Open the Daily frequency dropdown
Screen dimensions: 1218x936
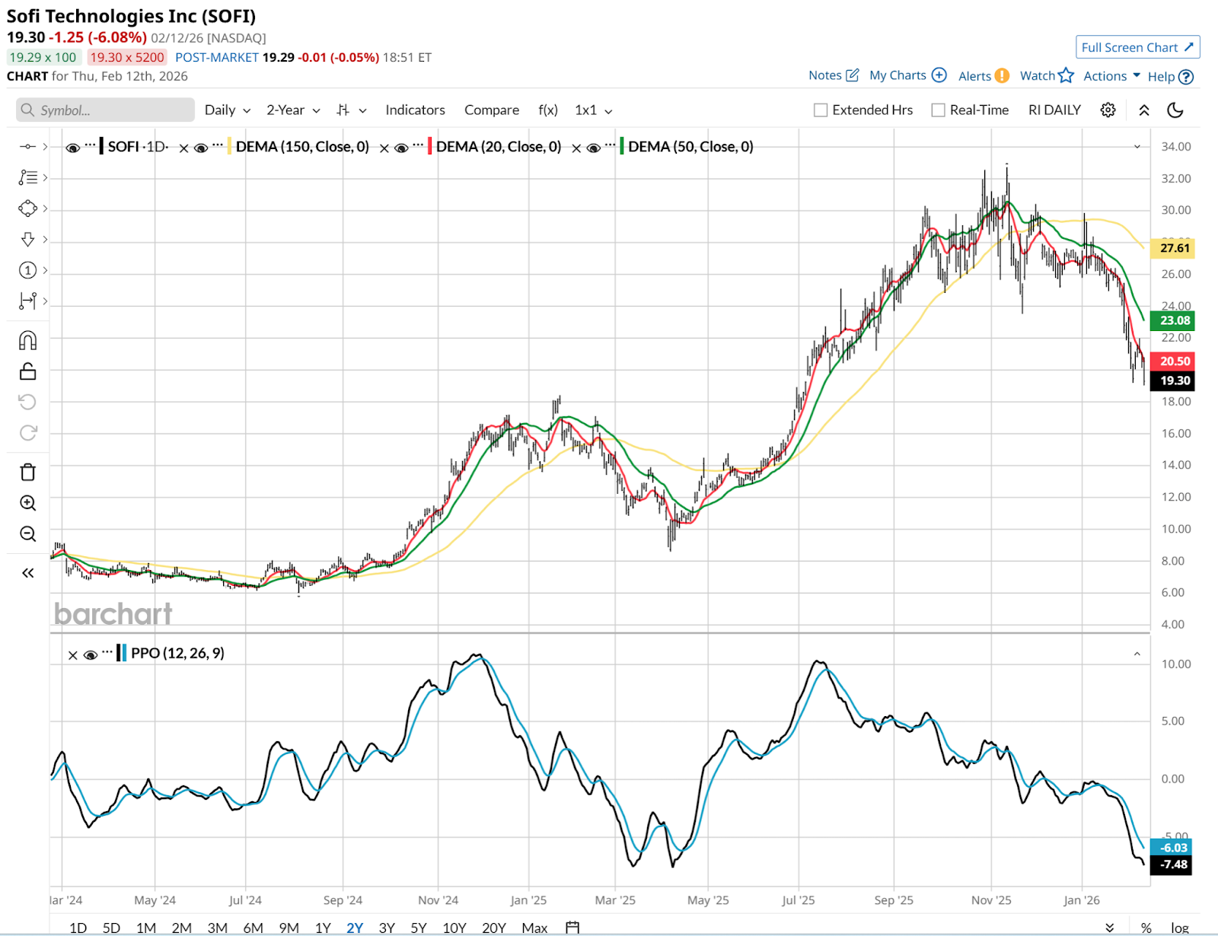click(x=227, y=110)
